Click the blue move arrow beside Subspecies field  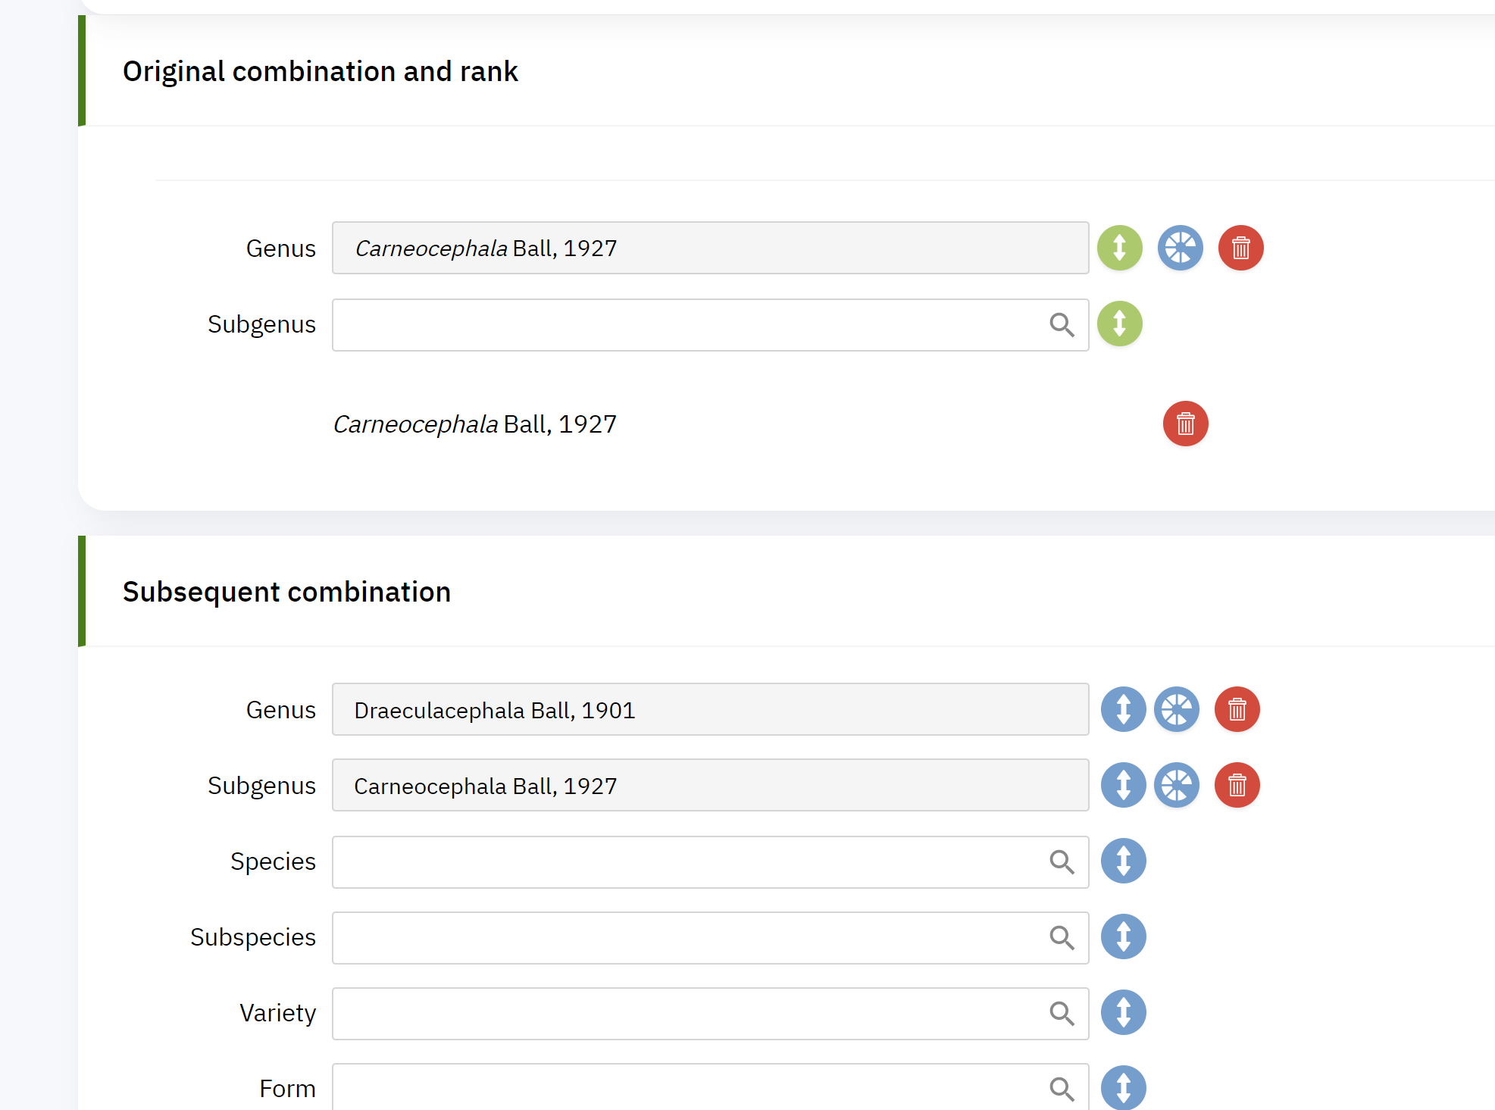point(1123,937)
